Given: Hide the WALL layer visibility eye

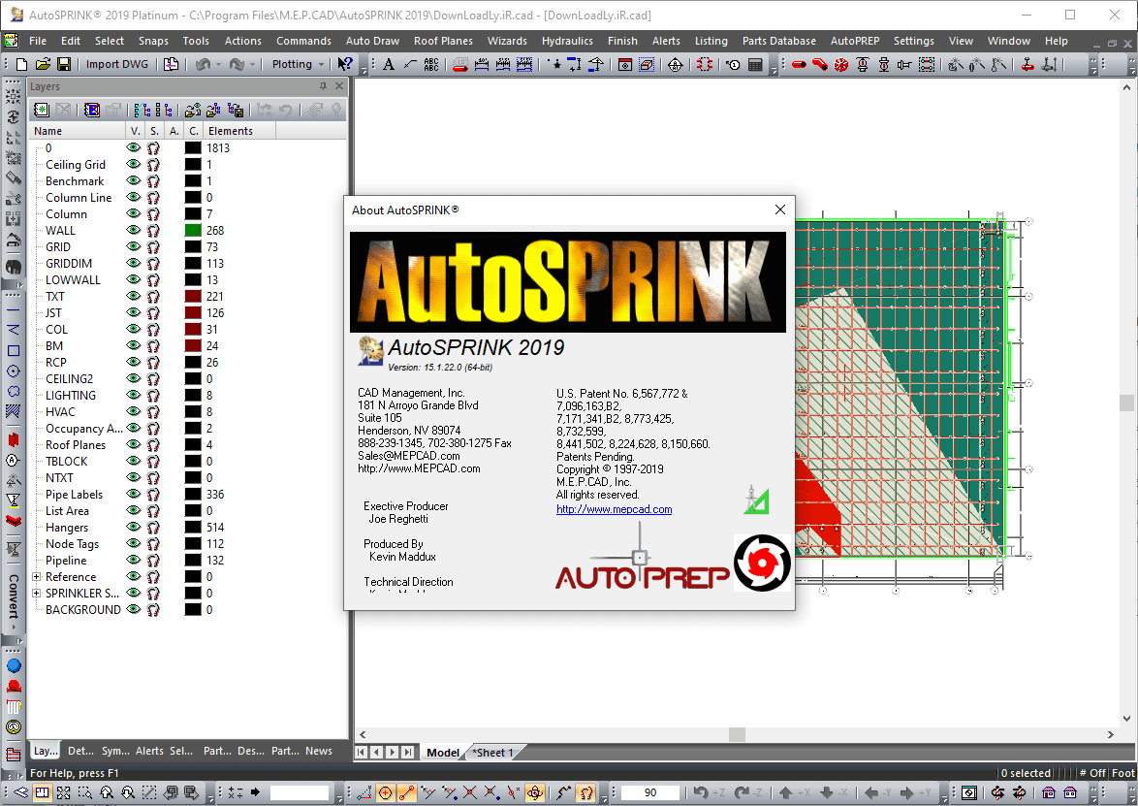Looking at the screenshot, I should [133, 230].
